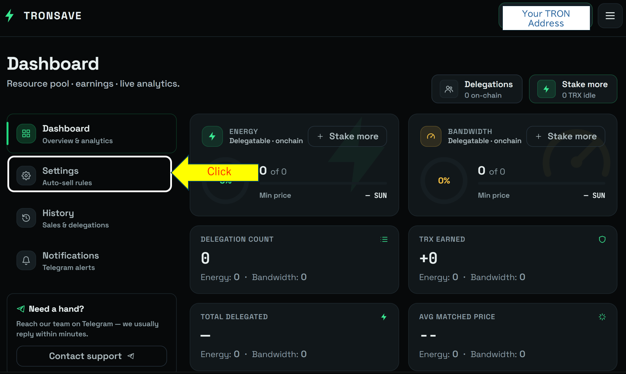
Task: Click the lightning icon in top Stake more card
Action: [546, 89]
